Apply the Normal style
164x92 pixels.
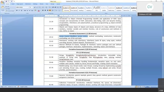pyautogui.click(x=66, y=9)
